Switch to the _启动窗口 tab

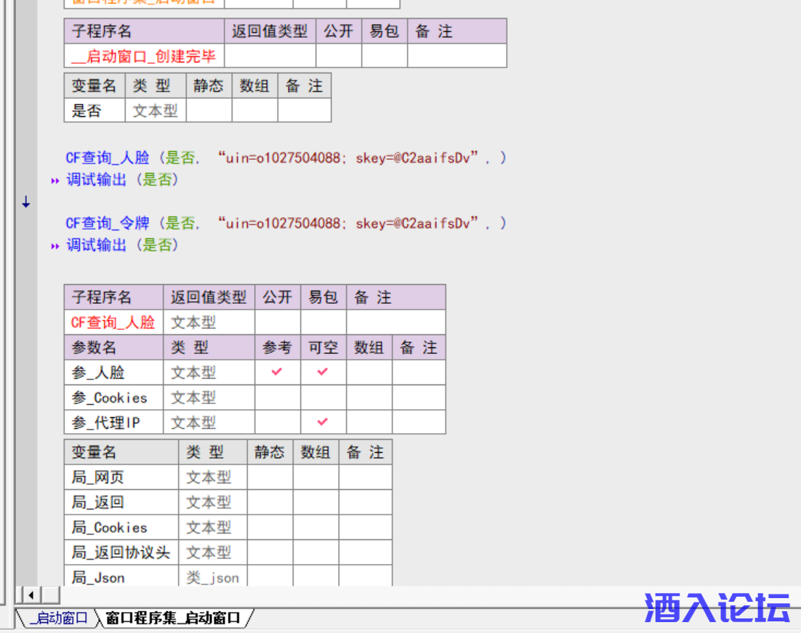click(x=57, y=618)
